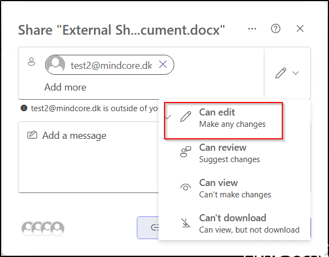Viewport: 329px width, 257px height.
Task: Click the help question mark icon
Action: point(276,29)
